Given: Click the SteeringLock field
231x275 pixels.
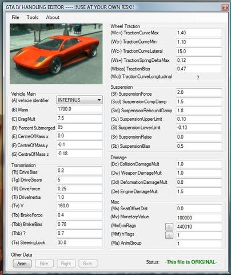Looking at the screenshot, I should [x=79, y=242].
